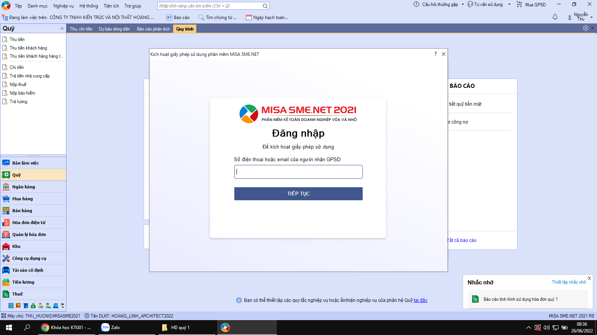Focus the phone or email input field
The image size is (597, 335).
click(298, 172)
